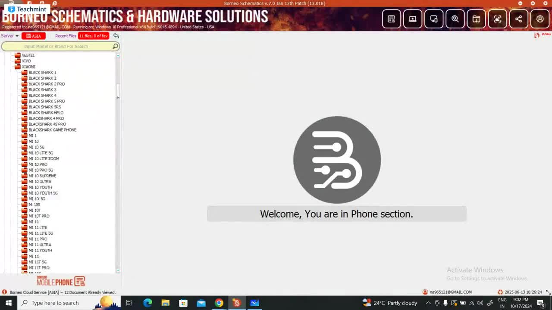Click the ENG IN language indicator
This screenshot has height=310, width=552.
(x=502, y=303)
